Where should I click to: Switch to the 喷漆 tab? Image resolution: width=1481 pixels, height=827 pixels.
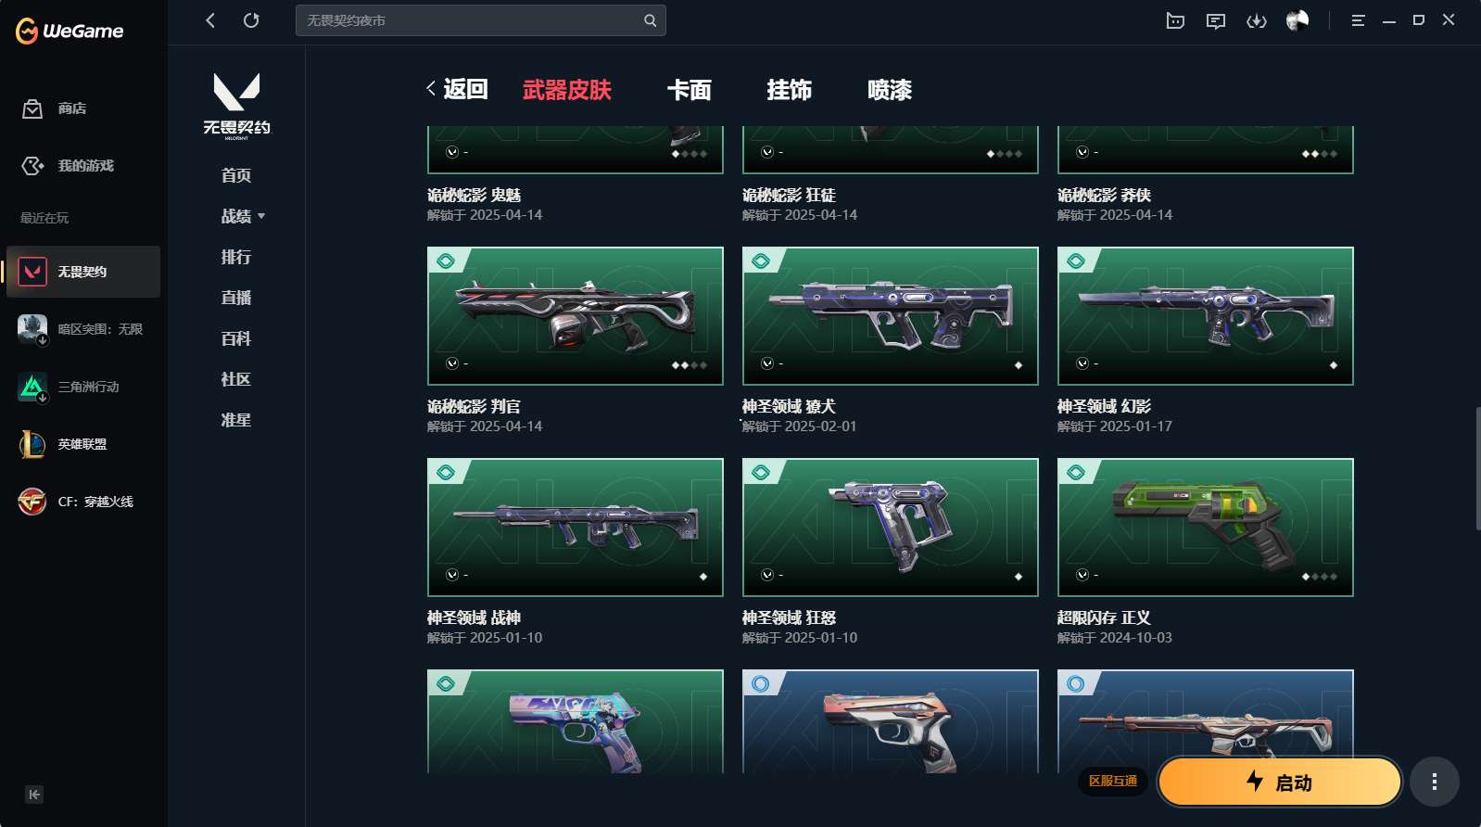click(890, 90)
